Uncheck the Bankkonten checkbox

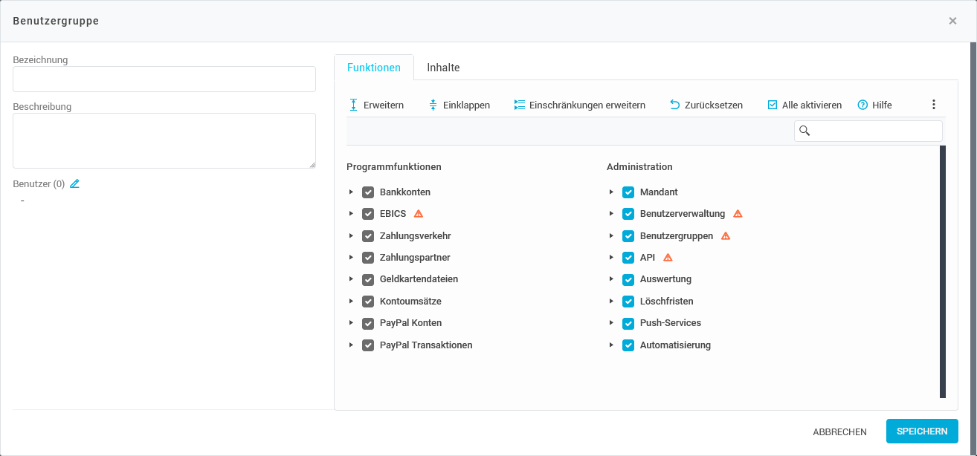click(368, 192)
